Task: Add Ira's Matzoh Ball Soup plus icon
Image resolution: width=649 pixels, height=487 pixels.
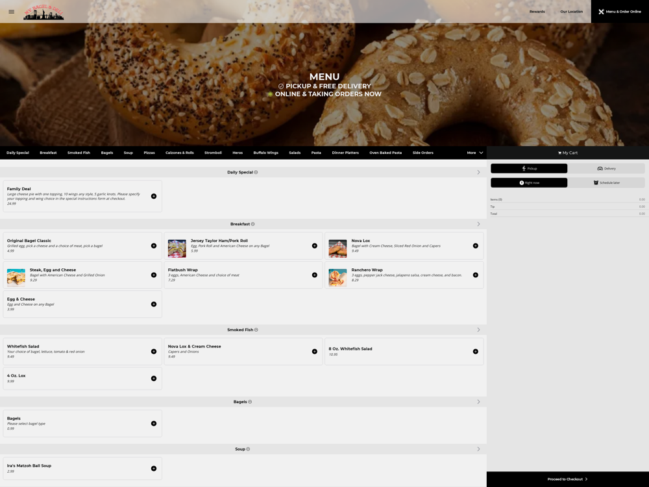Action: [154, 469]
